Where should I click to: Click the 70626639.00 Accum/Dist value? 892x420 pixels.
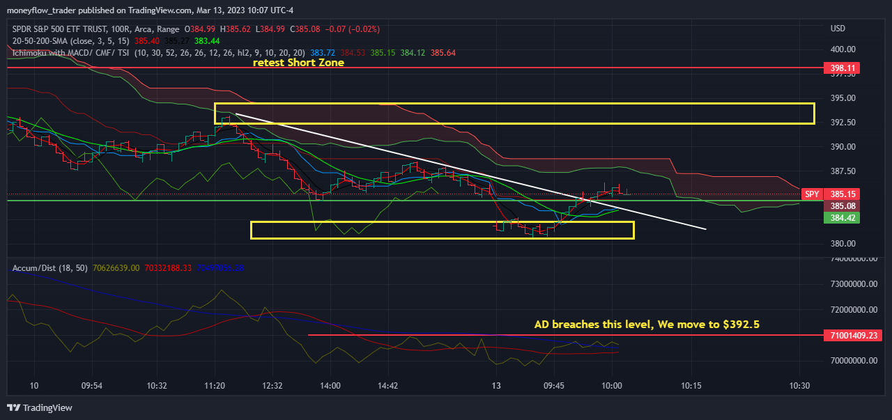point(116,267)
